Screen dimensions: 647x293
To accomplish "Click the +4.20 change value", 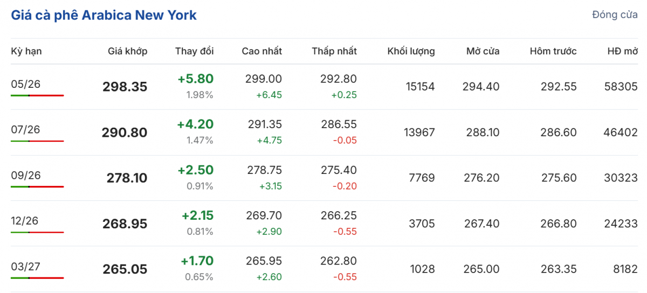I will pos(195,124).
